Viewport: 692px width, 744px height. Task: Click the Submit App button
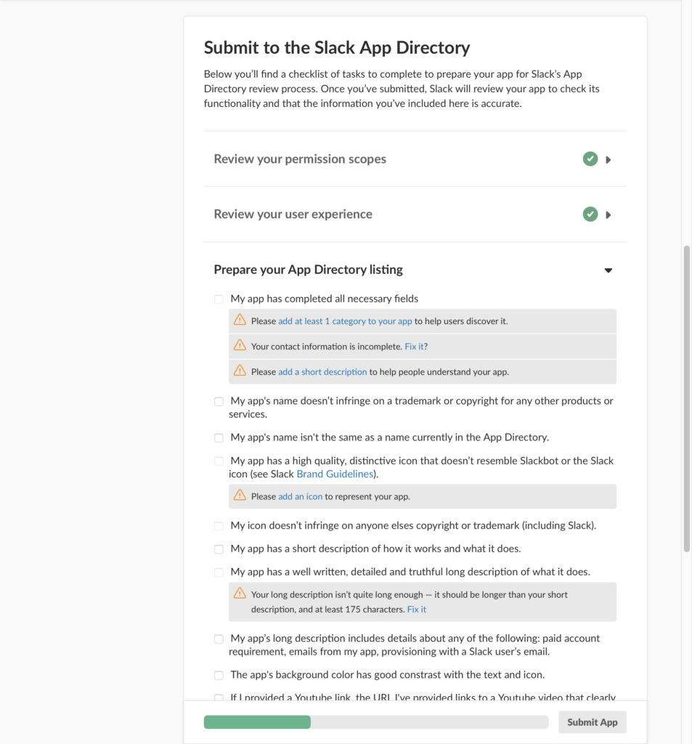593,722
